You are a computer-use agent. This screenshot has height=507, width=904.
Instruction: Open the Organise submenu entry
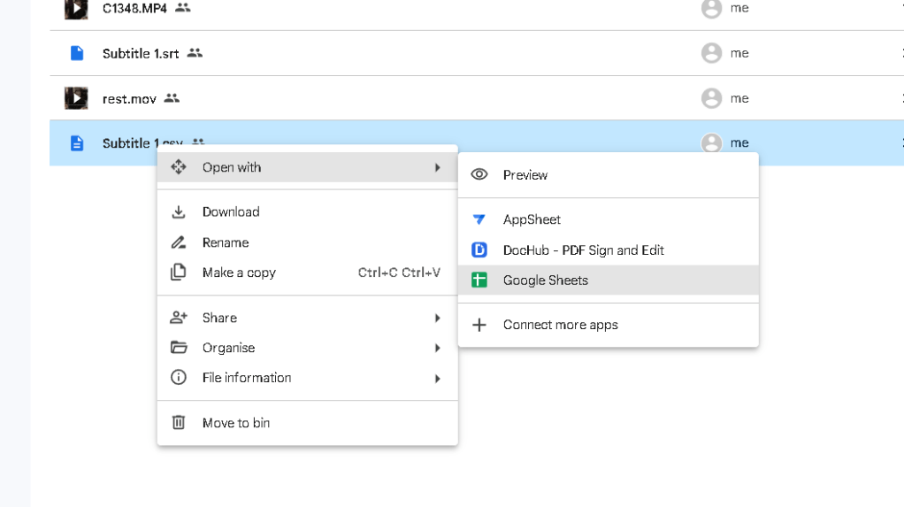tap(307, 348)
